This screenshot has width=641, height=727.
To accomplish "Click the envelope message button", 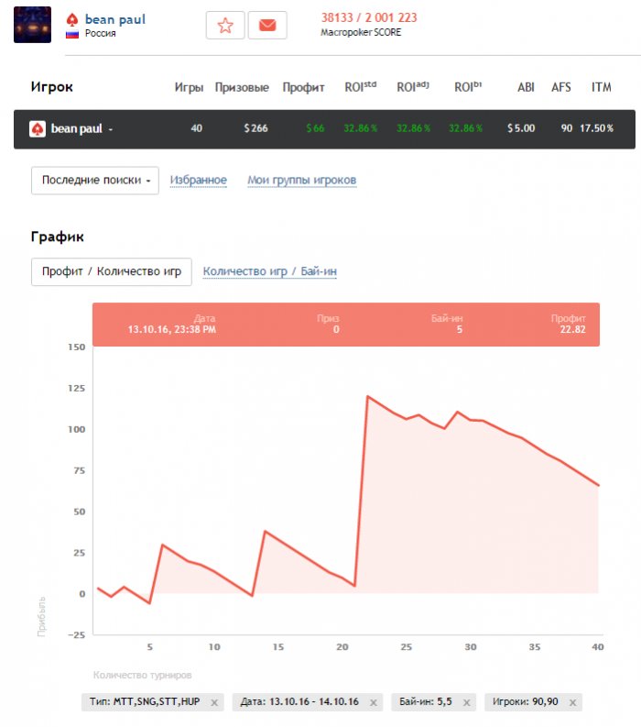I will tap(267, 25).
